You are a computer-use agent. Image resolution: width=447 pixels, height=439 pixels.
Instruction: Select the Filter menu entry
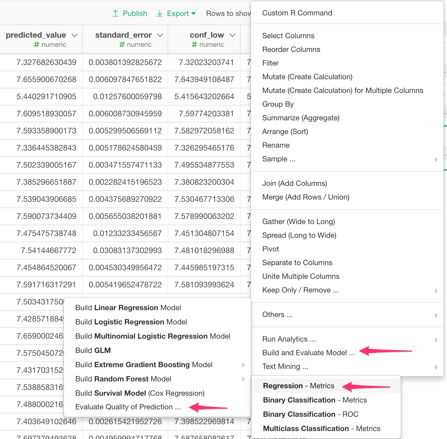tap(270, 63)
